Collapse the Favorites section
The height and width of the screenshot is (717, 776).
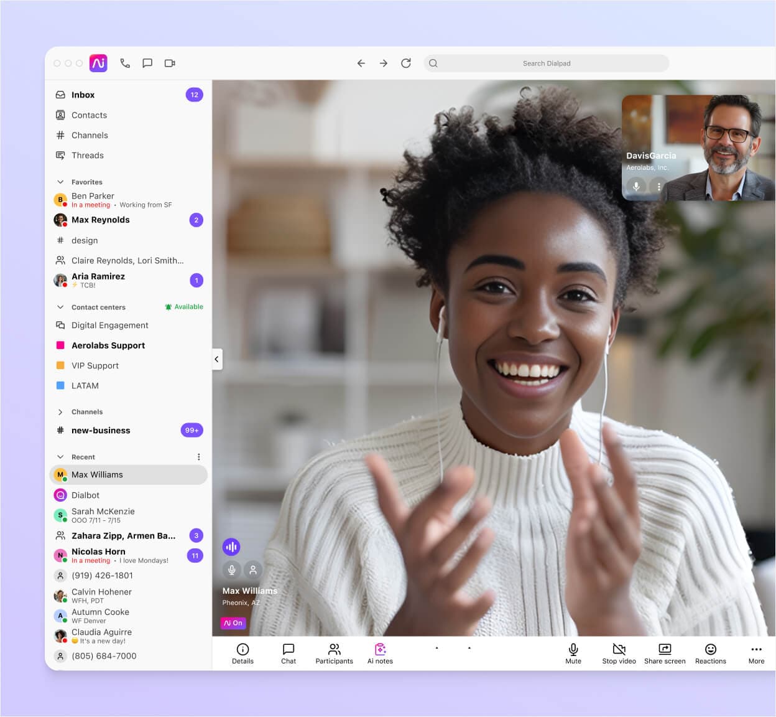[x=60, y=182]
